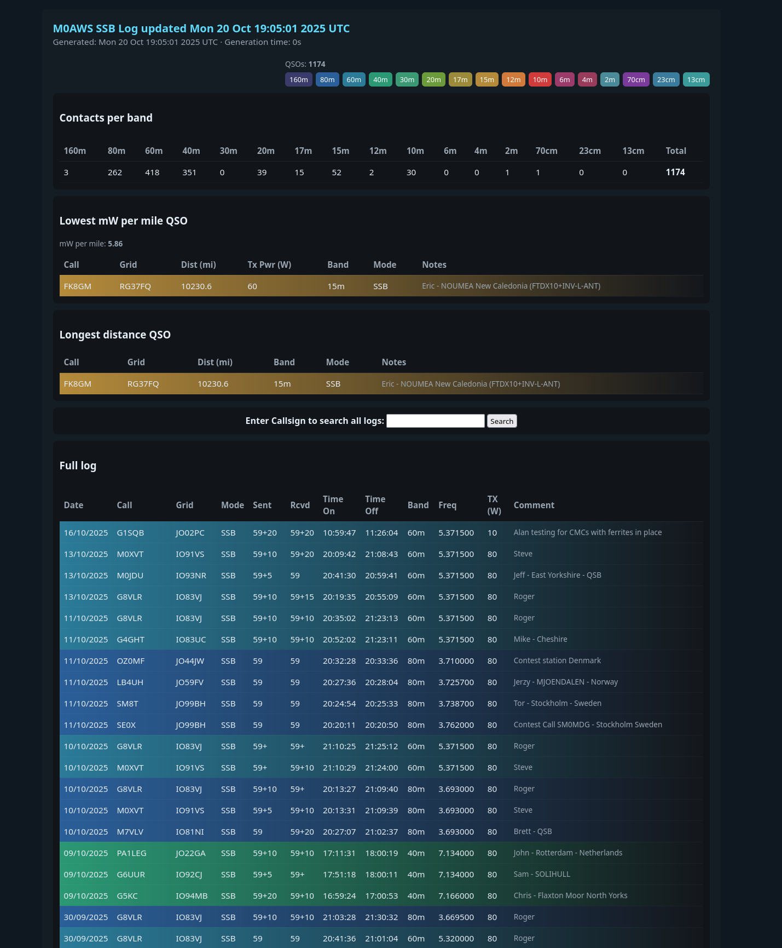
Task: Select the 70cm band badge
Action: point(636,79)
